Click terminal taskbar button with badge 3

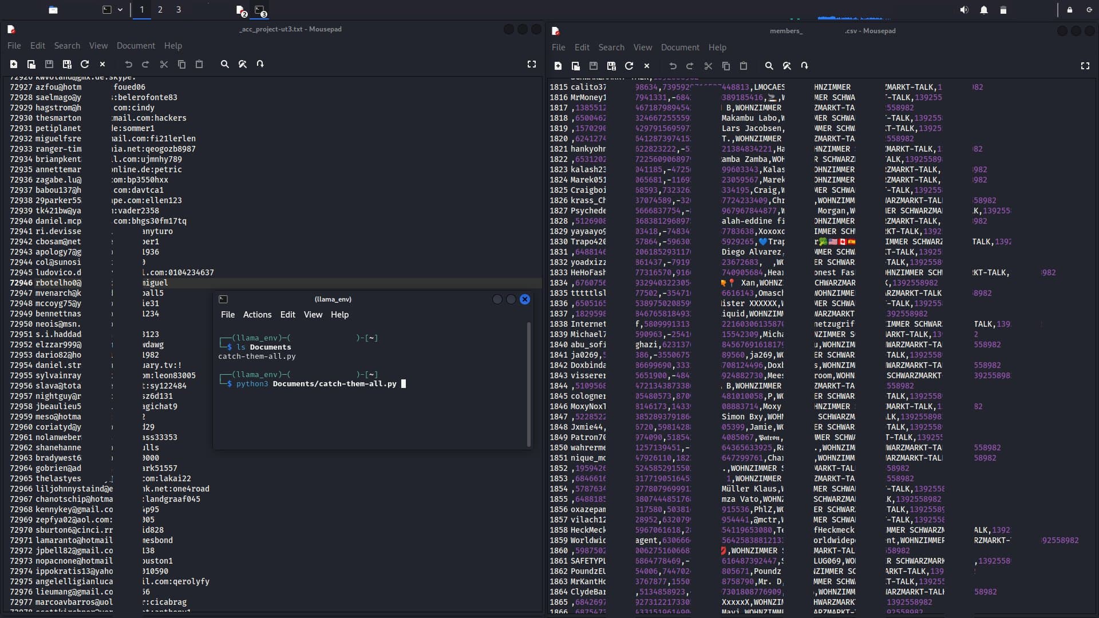pos(260,11)
